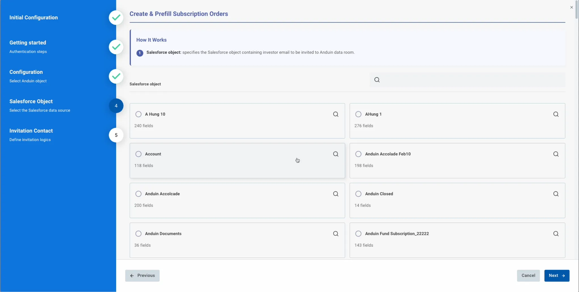Click the vertical scrollbar on the right
Viewport: 579px width, 292px height.
pyautogui.click(x=576, y=10)
